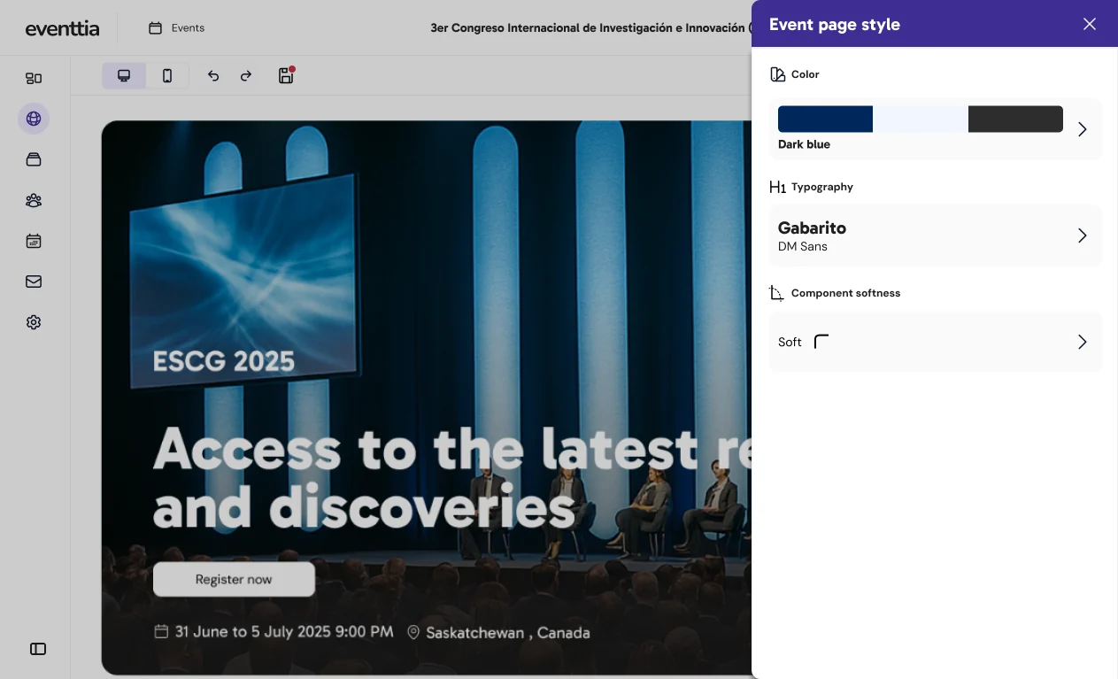Undo the last change
This screenshot has width=1118, height=679.
point(213,76)
